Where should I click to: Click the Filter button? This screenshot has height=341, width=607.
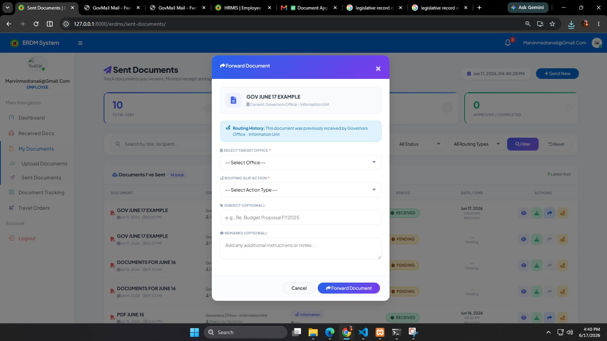click(x=522, y=144)
